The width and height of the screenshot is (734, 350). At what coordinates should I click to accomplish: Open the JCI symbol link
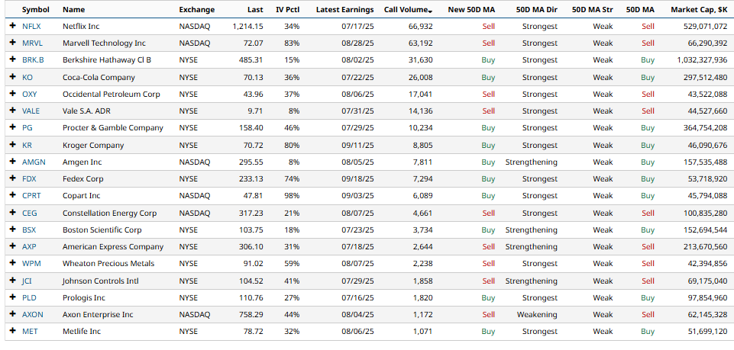coord(27,281)
